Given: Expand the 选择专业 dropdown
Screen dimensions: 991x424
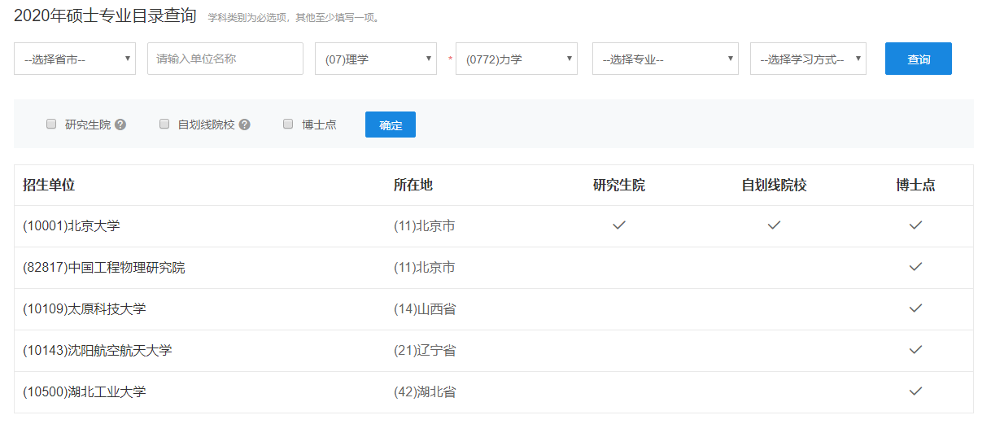Looking at the screenshot, I should pos(666,59).
